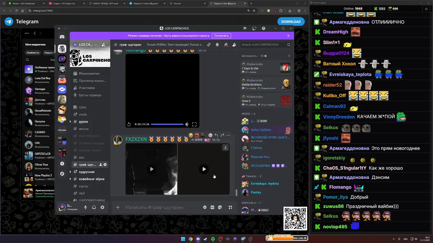
Task: Open Discord user settings gear
Action: pyautogui.click(x=102, y=208)
